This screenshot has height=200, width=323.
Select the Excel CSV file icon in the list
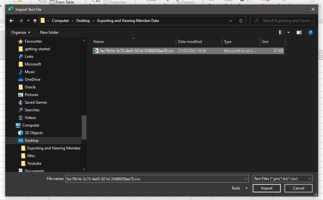coord(96,51)
